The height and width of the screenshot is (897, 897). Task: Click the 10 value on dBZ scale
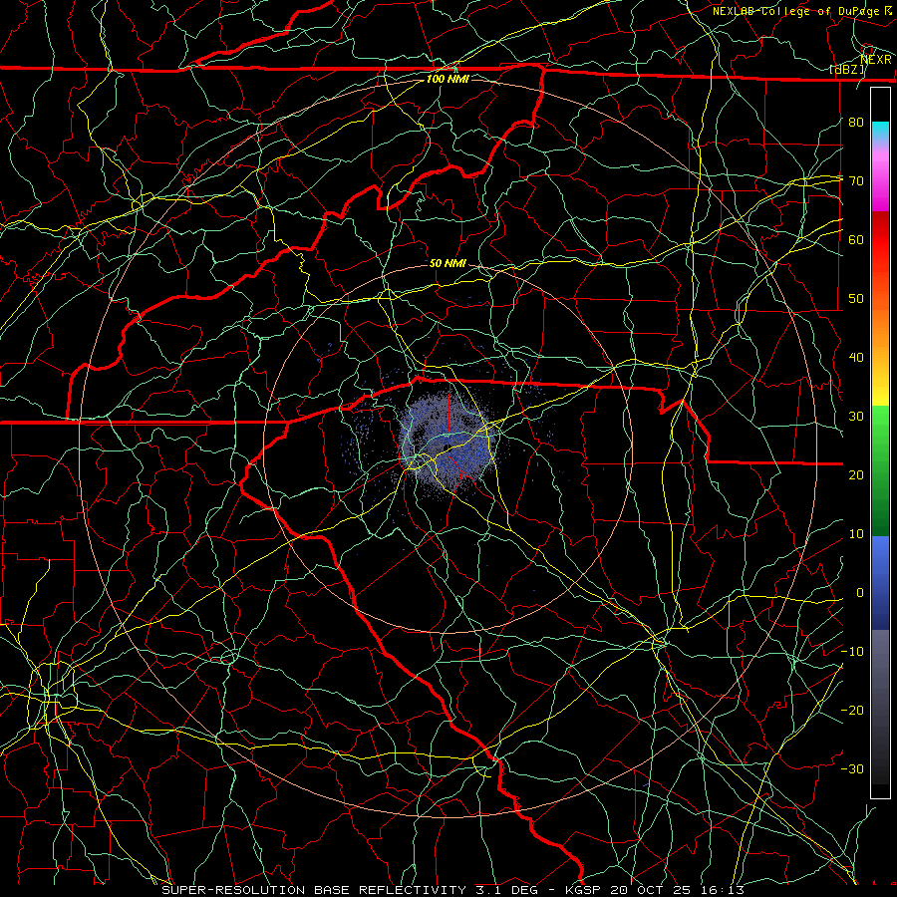(x=856, y=534)
